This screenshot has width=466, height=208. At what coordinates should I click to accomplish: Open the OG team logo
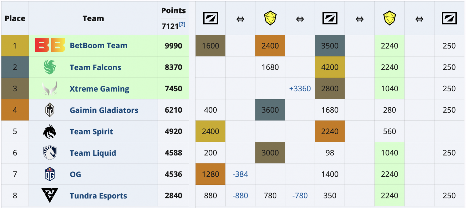[x=50, y=174]
